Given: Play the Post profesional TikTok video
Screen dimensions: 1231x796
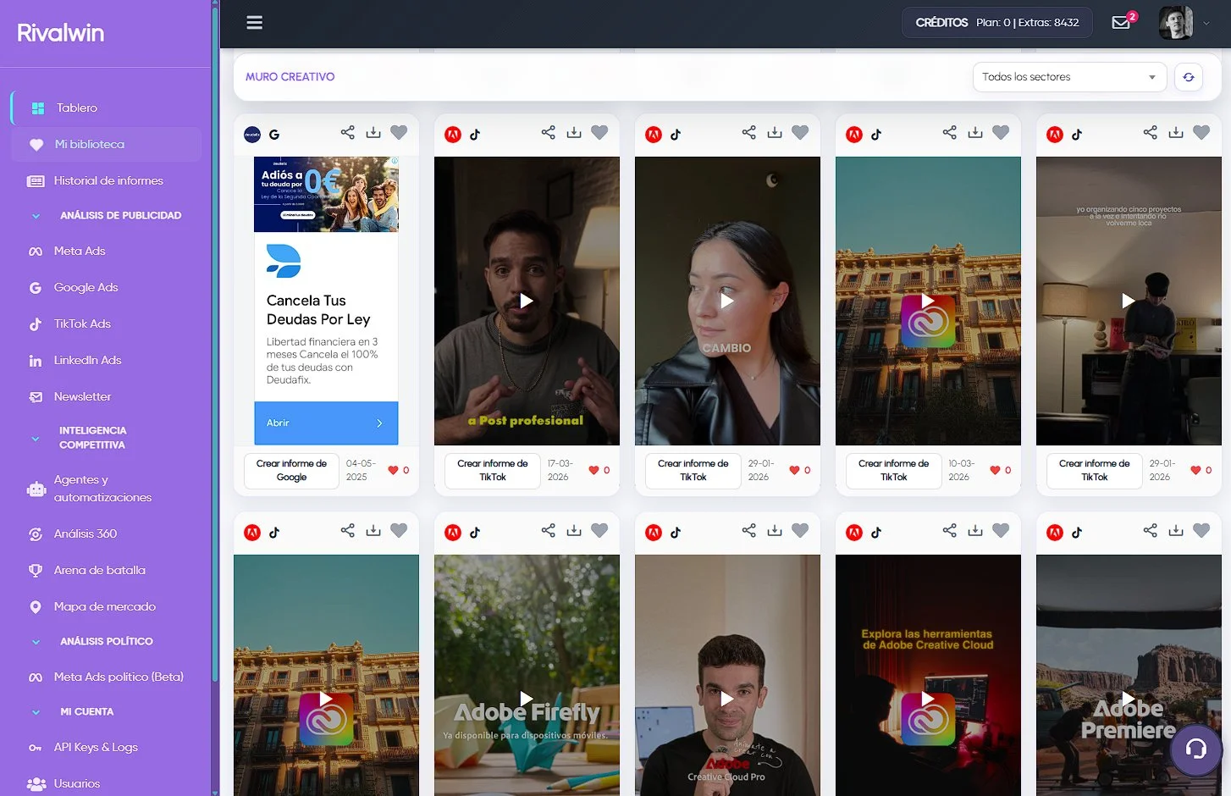Looking at the screenshot, I should 526,301.
